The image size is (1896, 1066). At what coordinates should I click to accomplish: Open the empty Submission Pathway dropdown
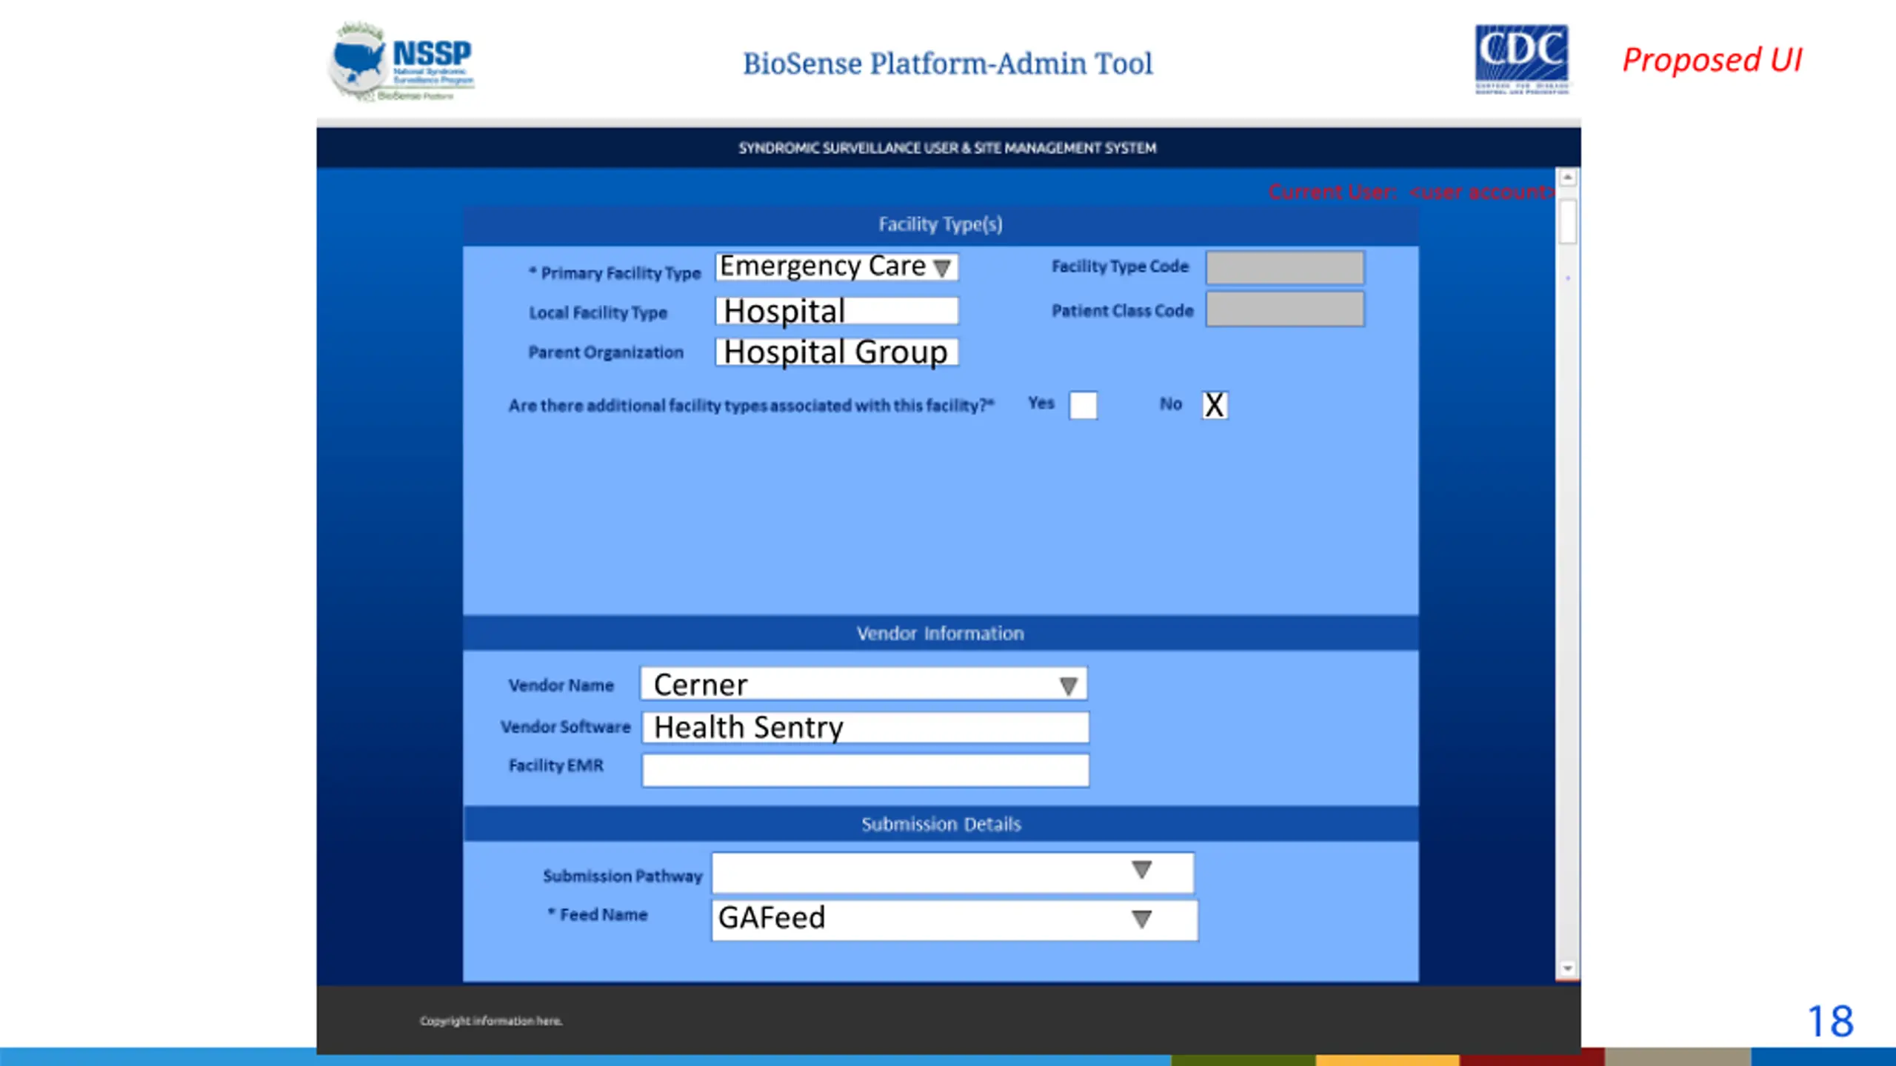point(1141,871)
